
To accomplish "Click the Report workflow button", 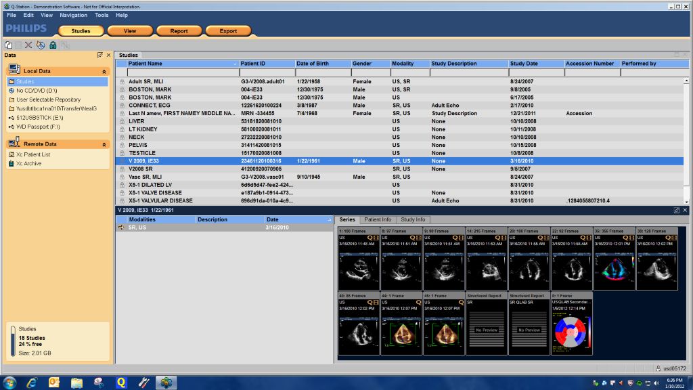I will point(179,31).
